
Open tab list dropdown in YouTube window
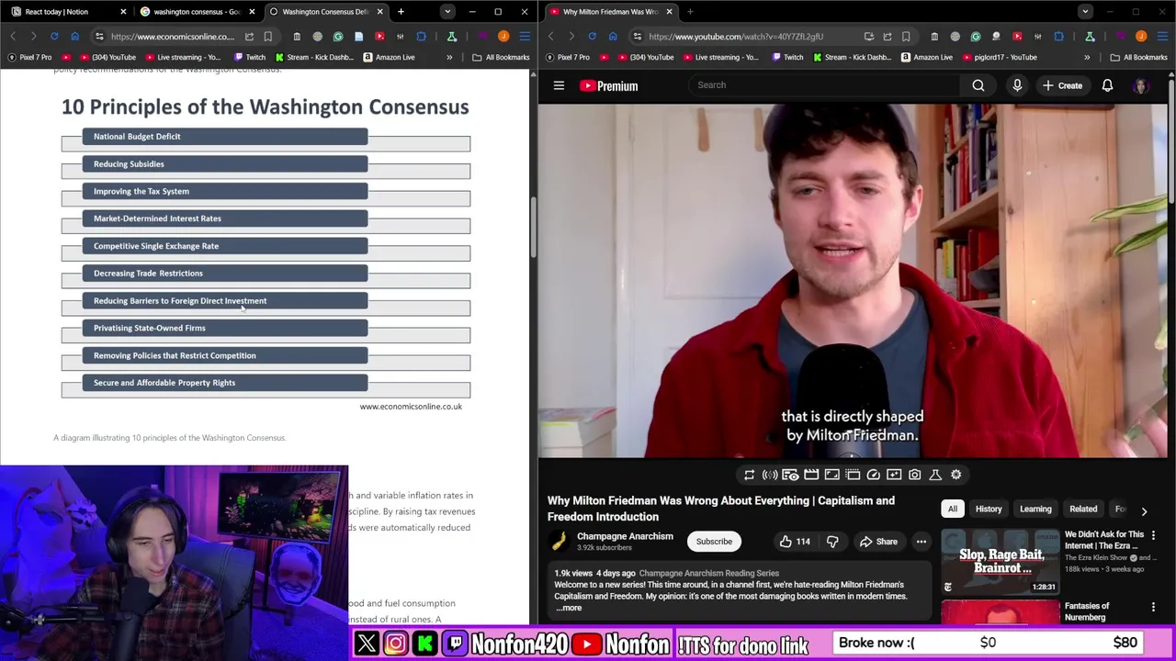point(1085,12)
